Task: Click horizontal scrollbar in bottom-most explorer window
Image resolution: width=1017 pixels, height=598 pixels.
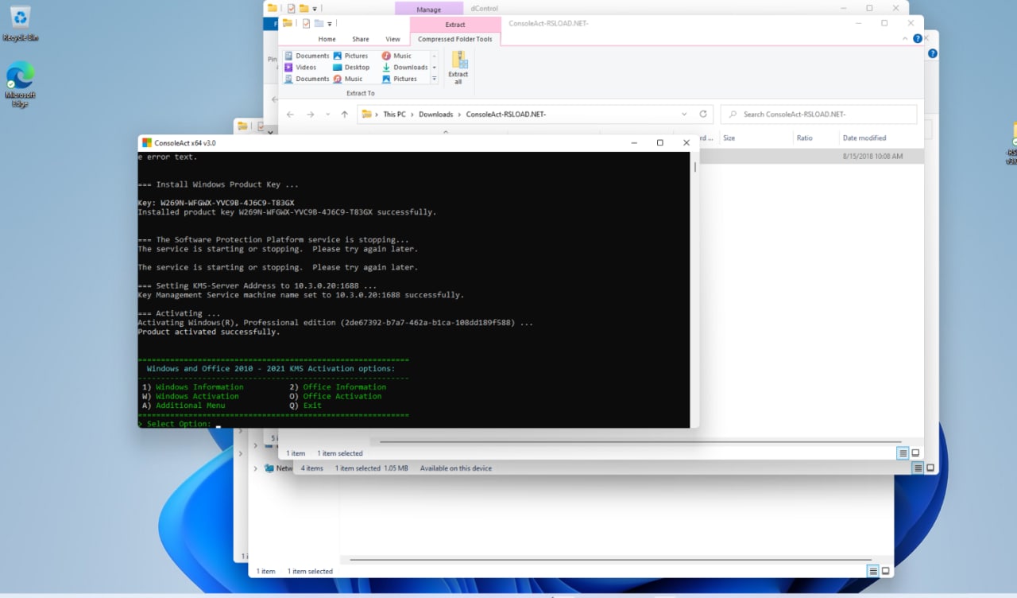Action: click(x=610, y=559)
